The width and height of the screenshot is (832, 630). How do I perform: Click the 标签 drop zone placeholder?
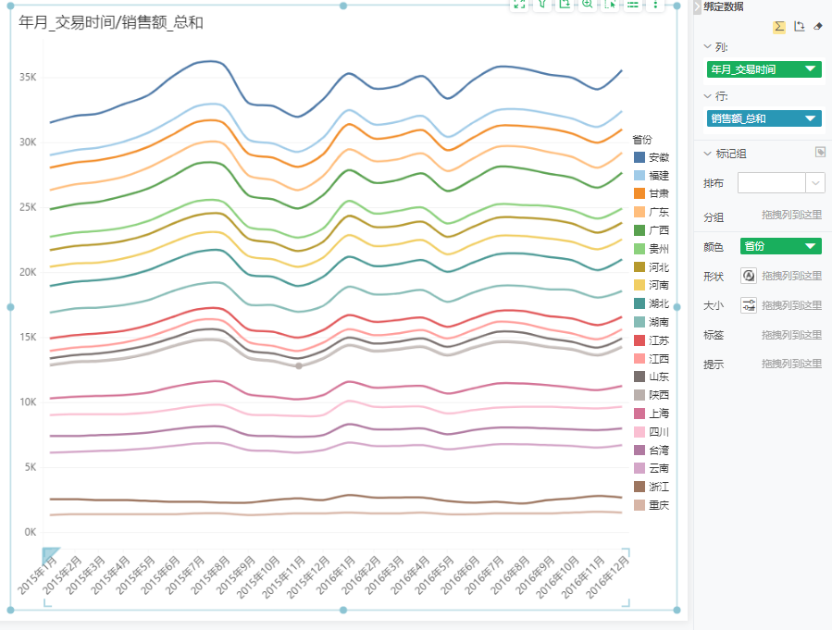(791, 335)
